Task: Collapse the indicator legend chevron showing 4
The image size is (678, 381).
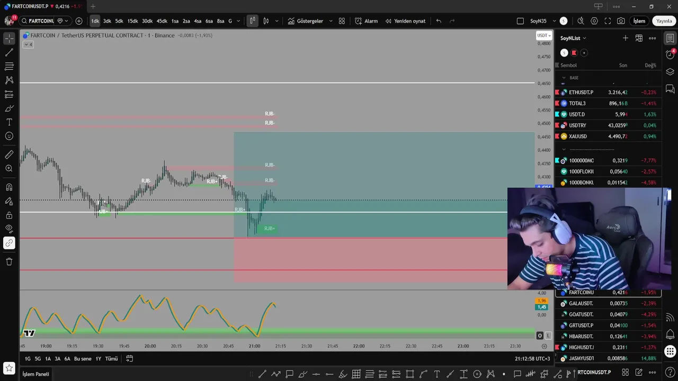Action: pyautogui.click(x=28, y=44)
